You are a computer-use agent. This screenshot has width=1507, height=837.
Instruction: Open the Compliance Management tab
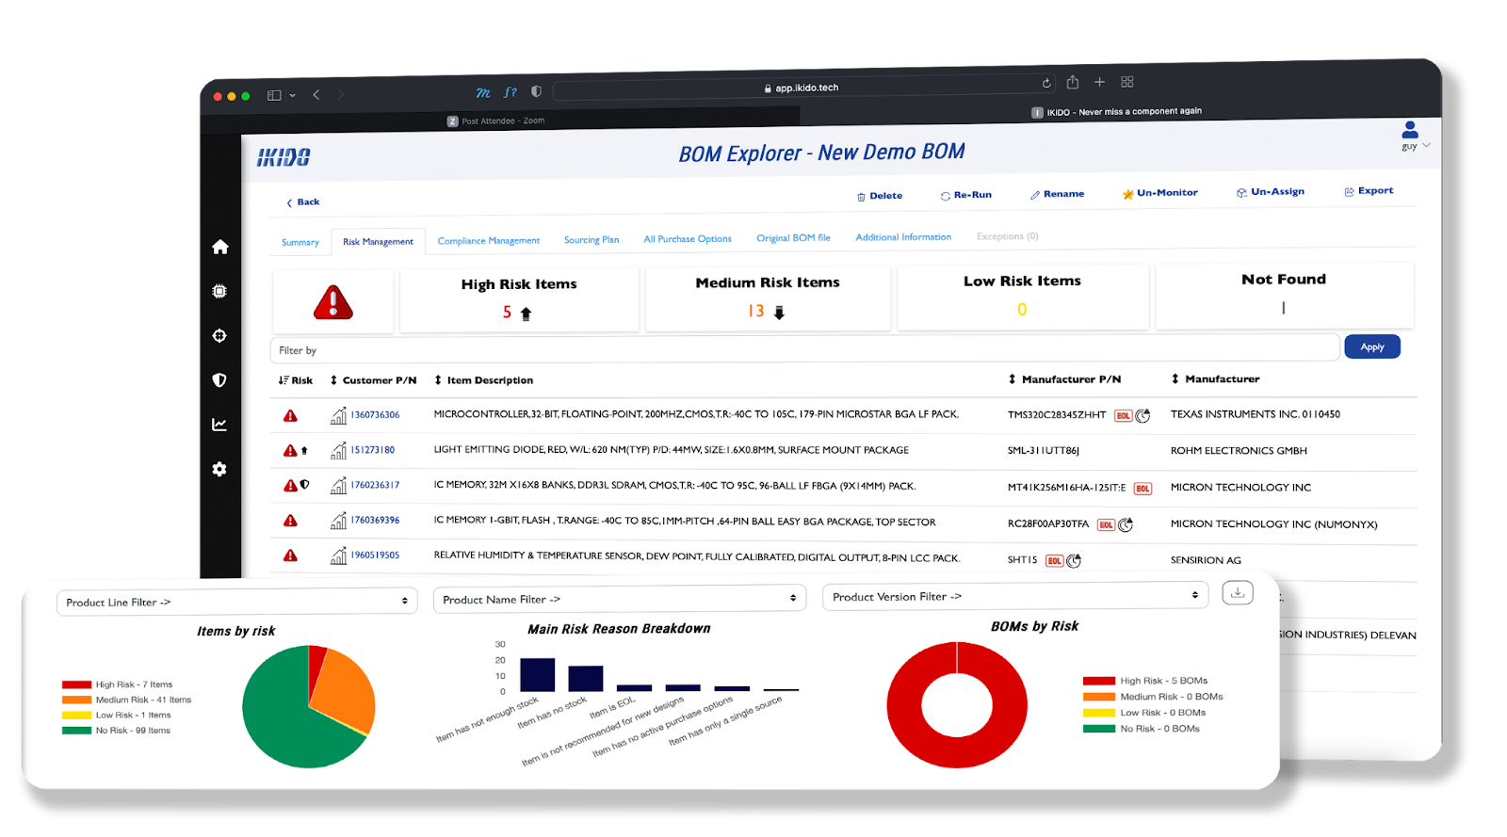point(489,240)
